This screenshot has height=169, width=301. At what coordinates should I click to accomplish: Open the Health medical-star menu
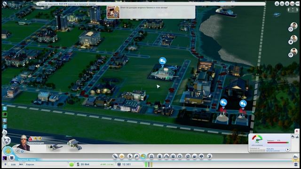[x=173, y=156]
